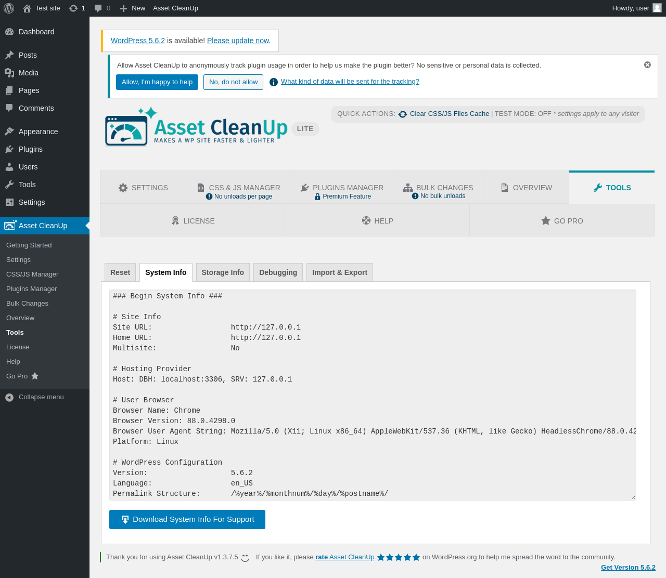Image resolution: width=666 pixels, height=578 pixels.
Task: Click the star icon on GO PRO tab
Action: (x=546, y=221)
